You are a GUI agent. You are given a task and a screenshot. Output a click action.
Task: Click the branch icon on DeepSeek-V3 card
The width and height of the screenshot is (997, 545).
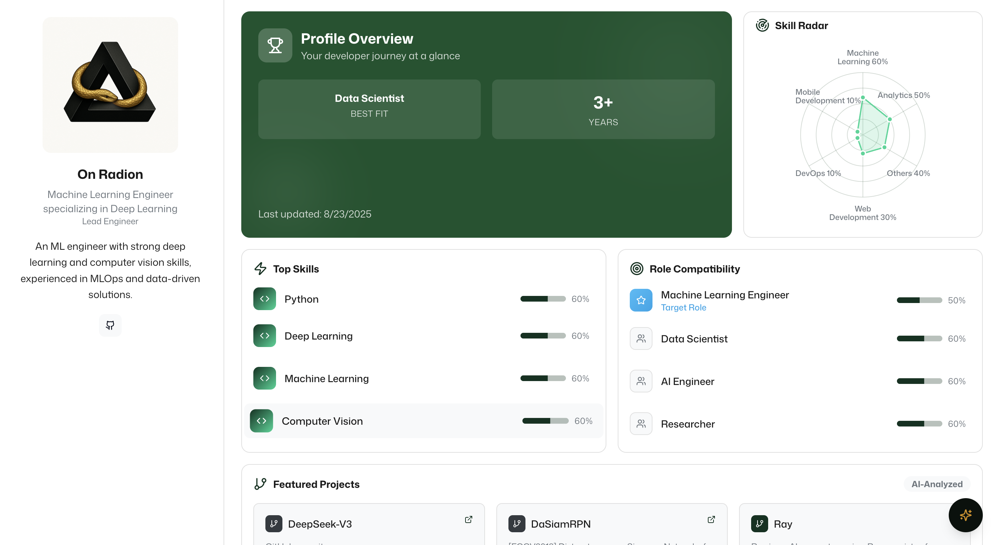tap(274, 524)
